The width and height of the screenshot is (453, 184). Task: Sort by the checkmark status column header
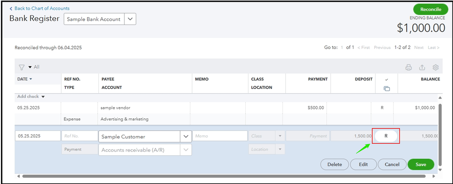pos(386,79)
